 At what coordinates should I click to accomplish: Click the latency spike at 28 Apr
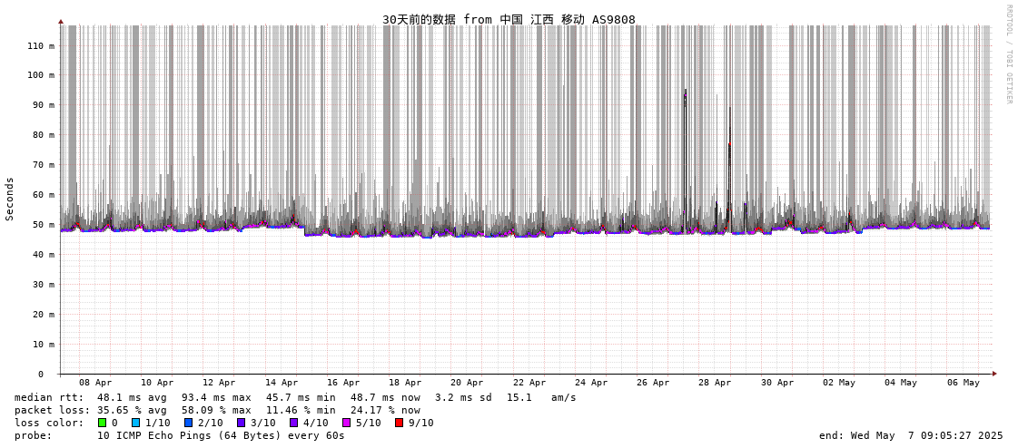[x=729, y=169]
